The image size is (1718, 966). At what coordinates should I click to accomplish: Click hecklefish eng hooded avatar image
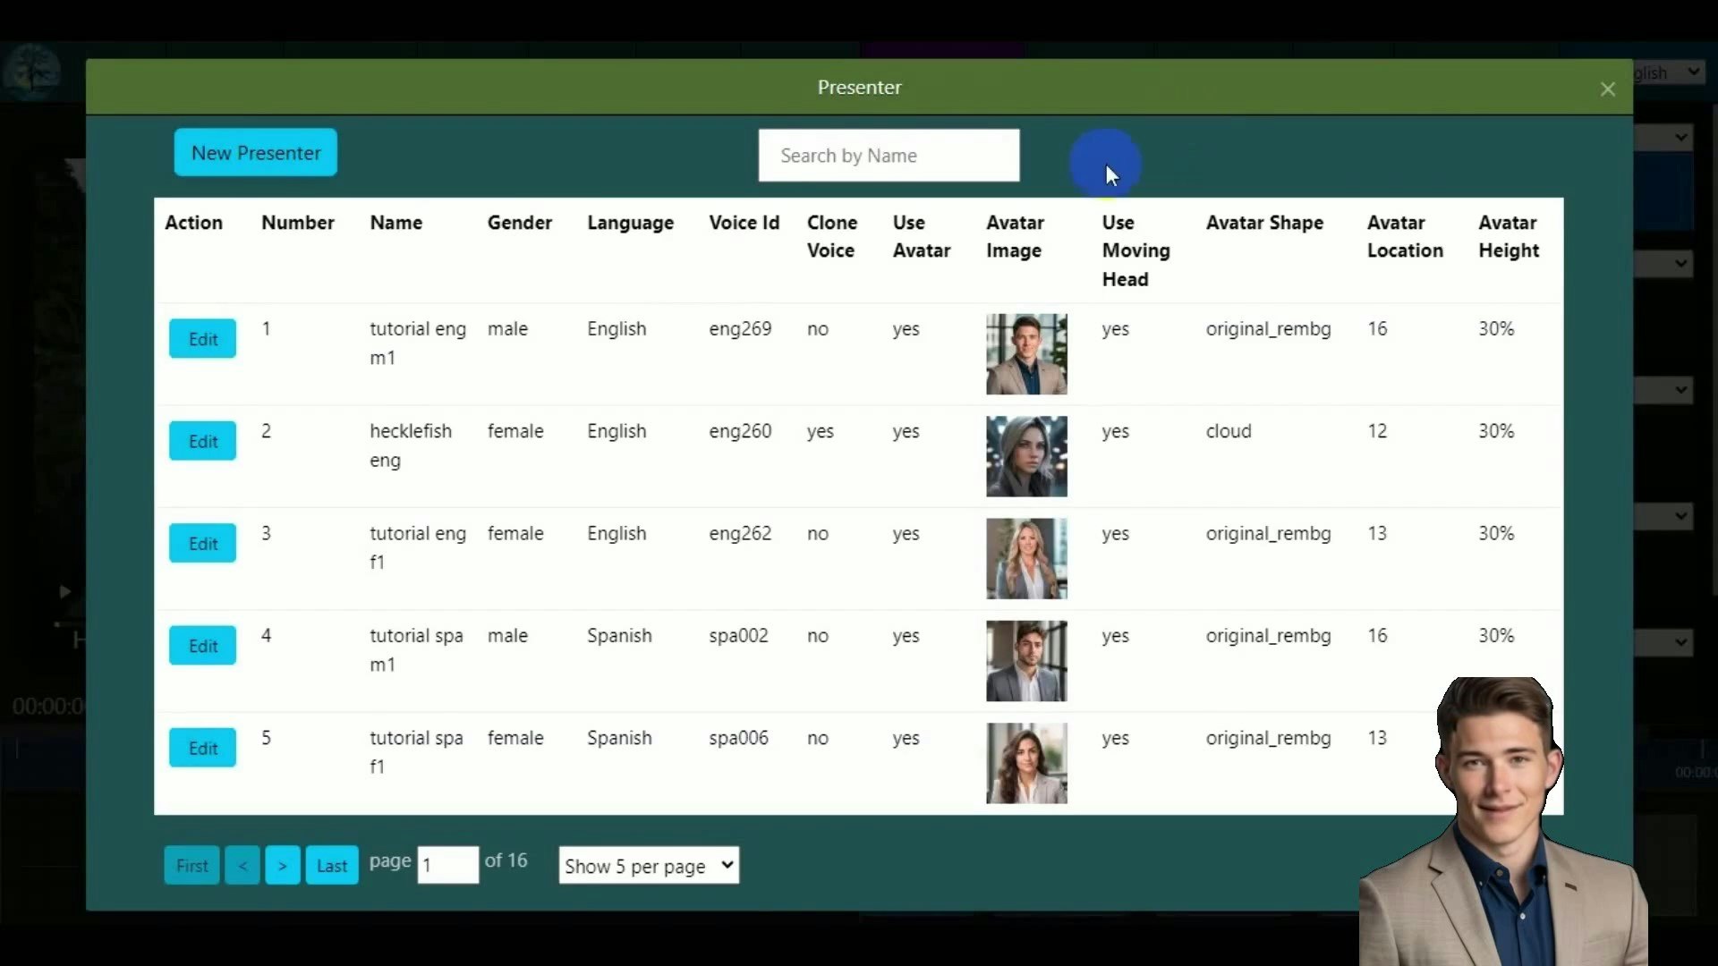point(1025,456)
